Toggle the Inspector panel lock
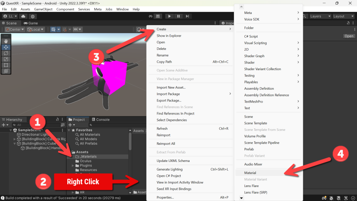Viewport: 357px width, 201px height. click(x=348, y=23)
